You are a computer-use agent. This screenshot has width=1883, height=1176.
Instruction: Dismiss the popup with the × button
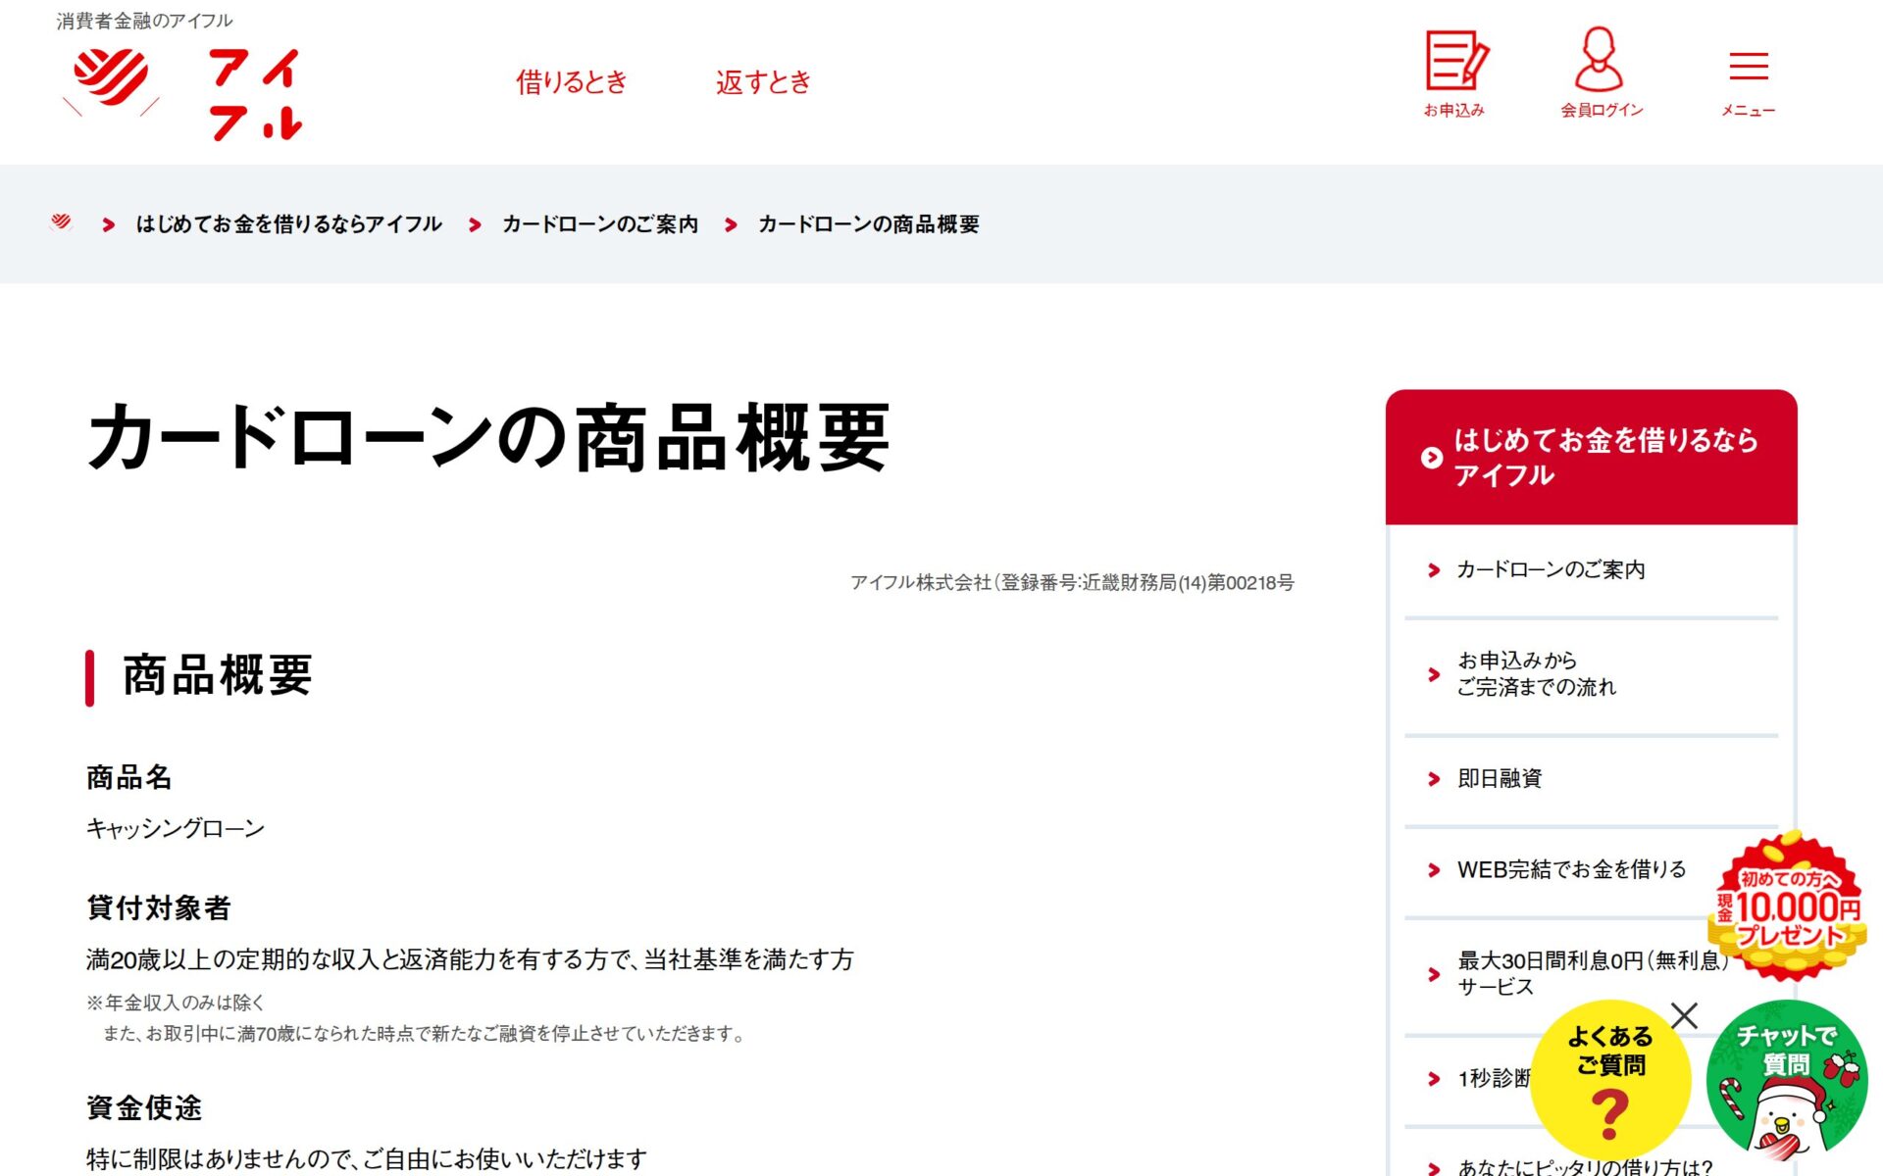click(x=1683, y=1015)
